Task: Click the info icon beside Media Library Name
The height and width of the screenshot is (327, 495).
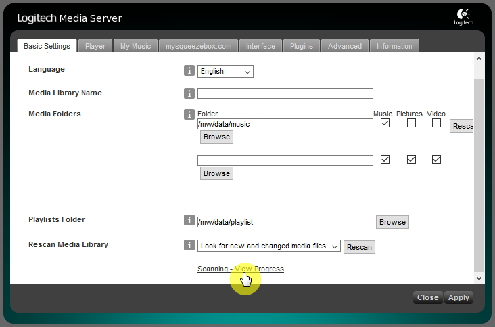Action: pos(189,93)
